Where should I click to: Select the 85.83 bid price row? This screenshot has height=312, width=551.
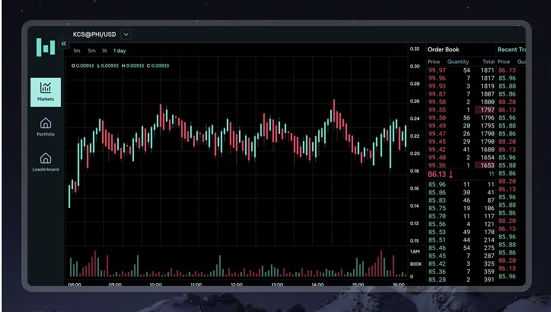pyautogui.click(x=461, y=201)
